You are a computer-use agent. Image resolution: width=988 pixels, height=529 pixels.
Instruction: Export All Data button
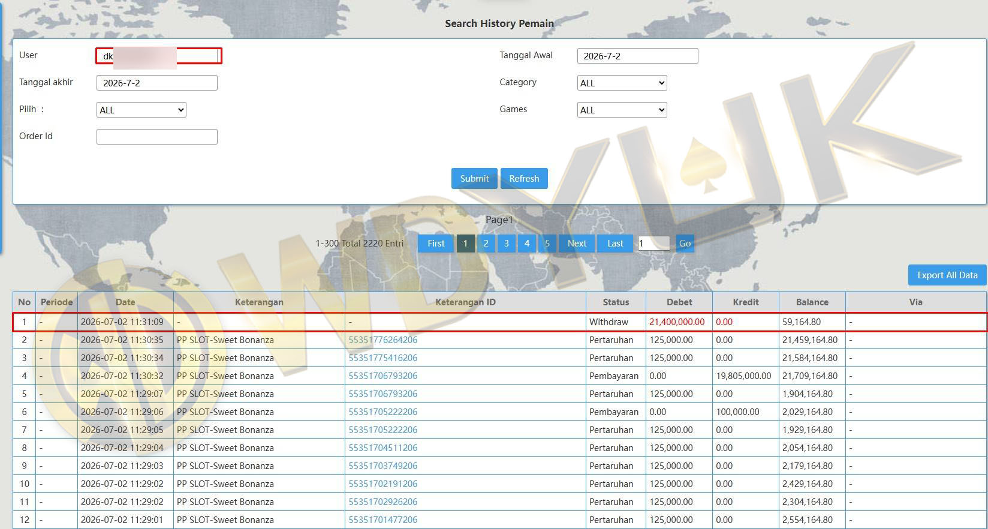pyautogui.click(x=947, y=275)
